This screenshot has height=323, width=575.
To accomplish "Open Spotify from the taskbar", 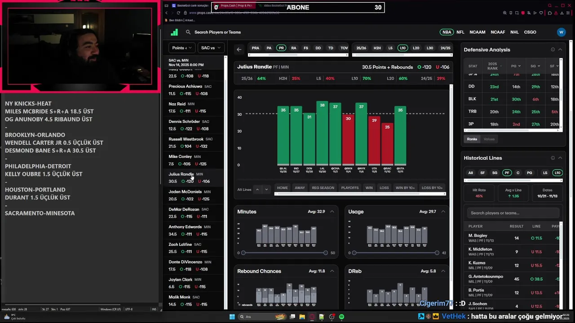I will point(341,317).
